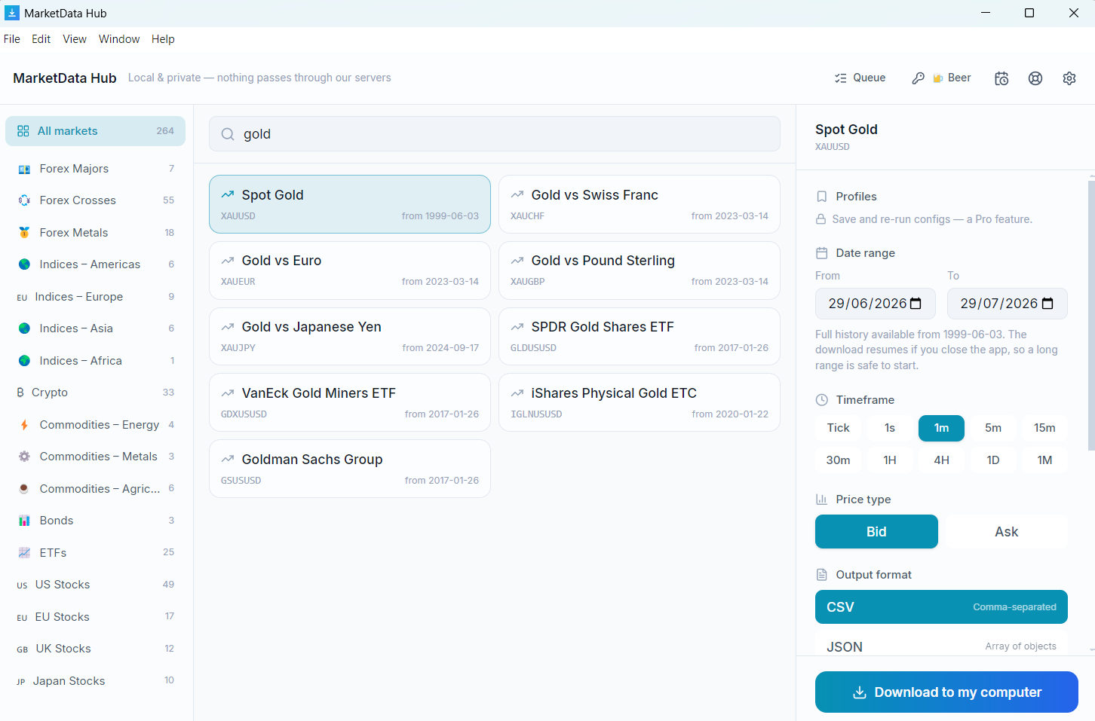Click the Bonds bar chart icon
The image size is (1095, 721).
[x=24, y=521]
